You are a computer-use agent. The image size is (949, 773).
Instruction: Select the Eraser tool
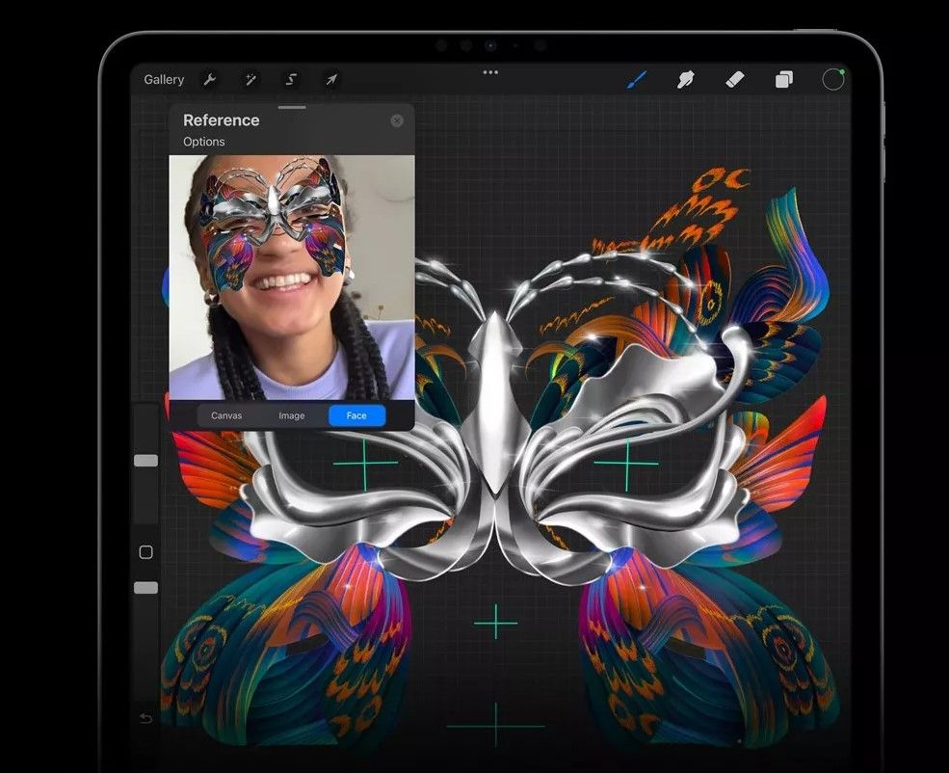click(735, 80)
